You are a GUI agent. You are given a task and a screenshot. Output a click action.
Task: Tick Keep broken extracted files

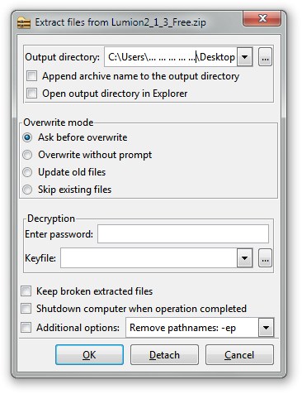point(26,291)
